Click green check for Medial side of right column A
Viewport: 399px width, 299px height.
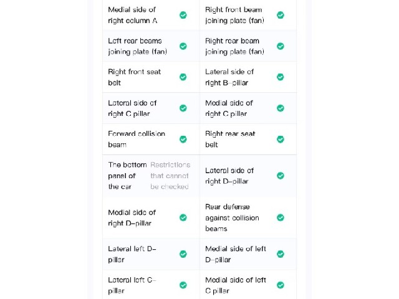(183, 15)
